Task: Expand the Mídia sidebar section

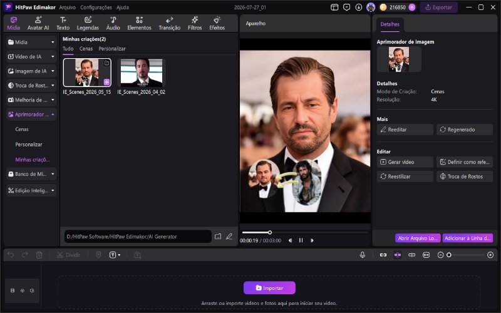Action: pos(31,42)
